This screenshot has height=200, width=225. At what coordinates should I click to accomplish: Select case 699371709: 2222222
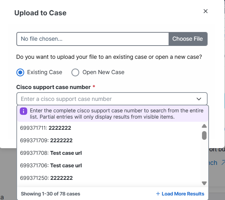[x=46, y=141]
